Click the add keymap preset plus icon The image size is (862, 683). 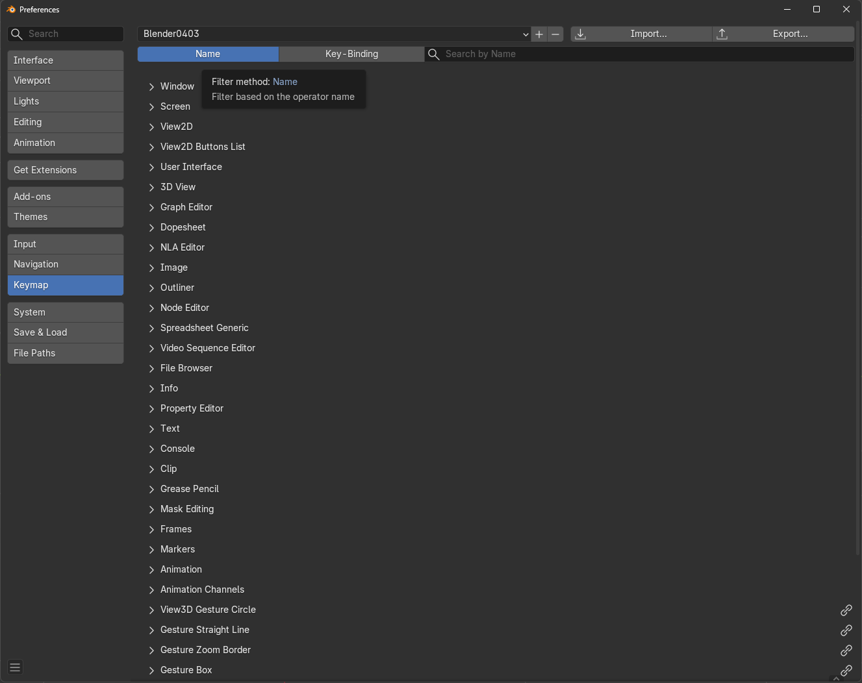coord(539,34)
